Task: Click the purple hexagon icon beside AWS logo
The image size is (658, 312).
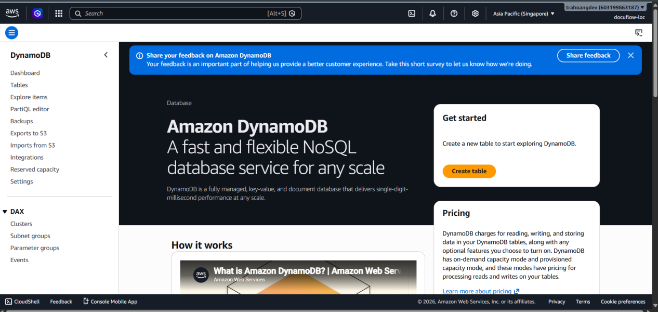Action: (37, 14)
